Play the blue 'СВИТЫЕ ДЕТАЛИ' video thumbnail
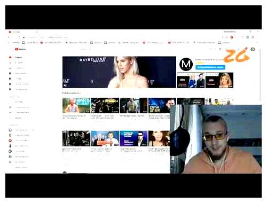This screenshot has width=267, height=203. pyautogui.click(x=159, y=105)
